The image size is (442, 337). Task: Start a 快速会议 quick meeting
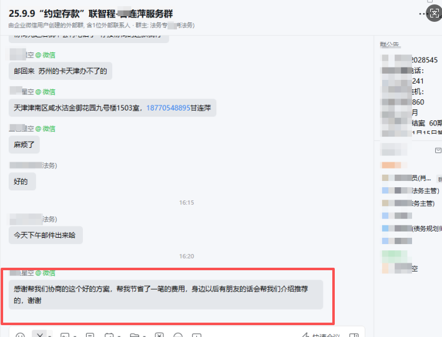pos(321,335)
